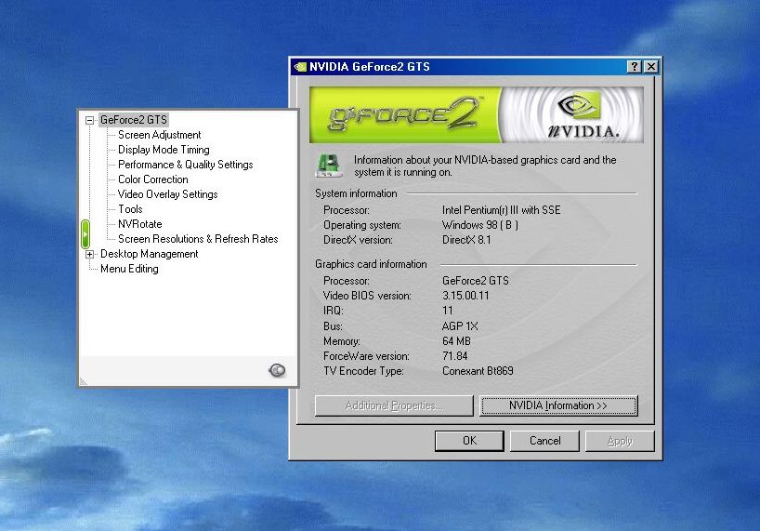Screen dimensions: 760x531
Task: Select Tools in the tree menu
Action: 130,209
